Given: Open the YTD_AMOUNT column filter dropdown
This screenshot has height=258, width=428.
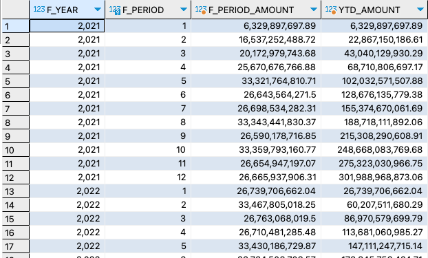Looking at the screenshot, I should click(420, 10).
